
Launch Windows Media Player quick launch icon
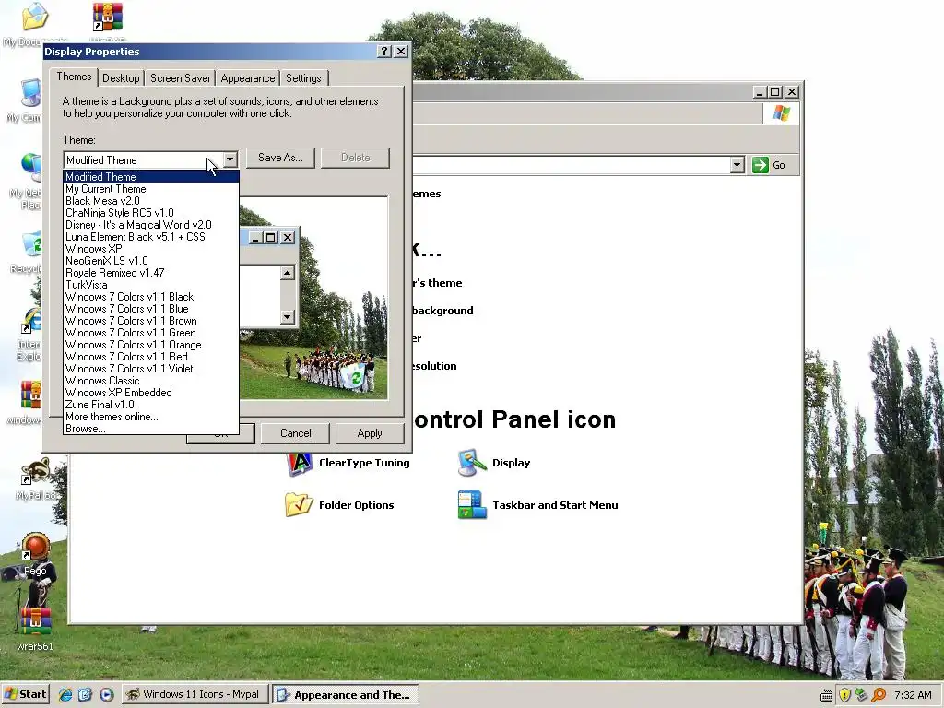click(106, 694)
